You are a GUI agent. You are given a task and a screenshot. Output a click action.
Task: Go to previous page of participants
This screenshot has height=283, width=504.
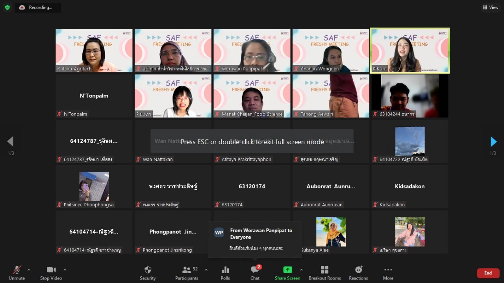tap(11, 141)
